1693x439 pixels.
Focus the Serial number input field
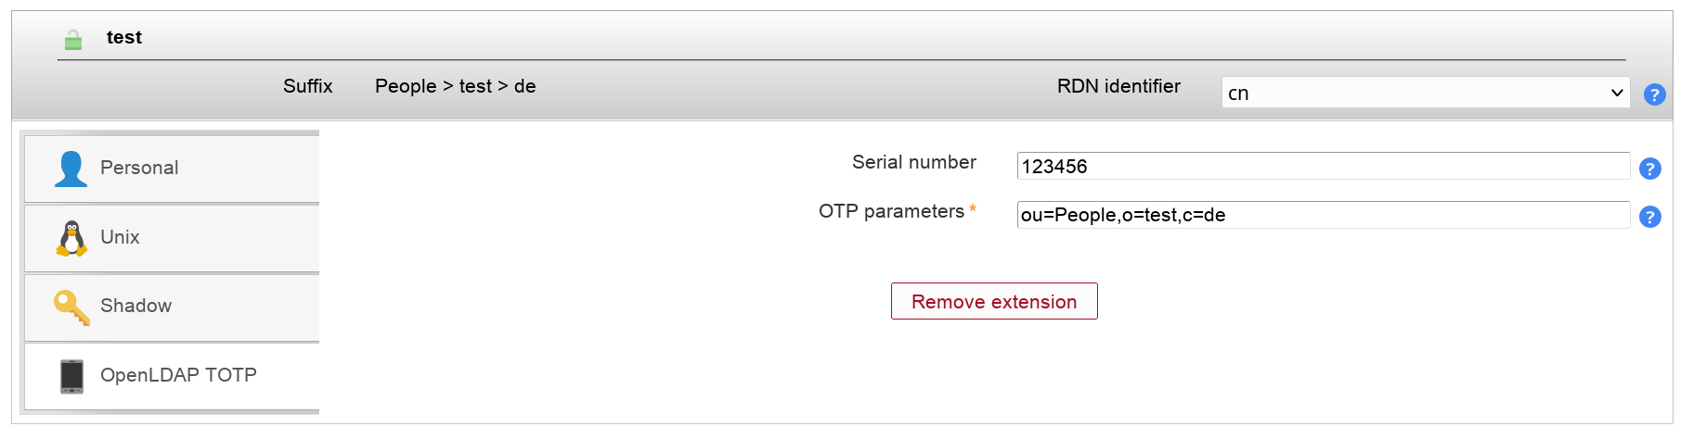click(x=1323, y=167)
